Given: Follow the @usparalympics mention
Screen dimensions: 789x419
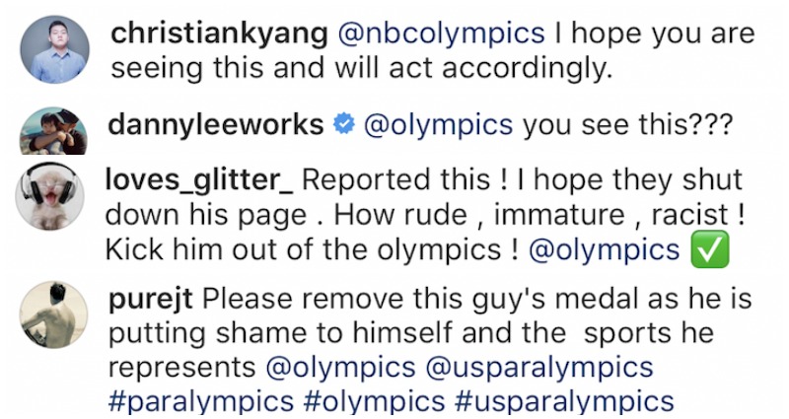Looking at the screenshot, I should pos(539,368).
